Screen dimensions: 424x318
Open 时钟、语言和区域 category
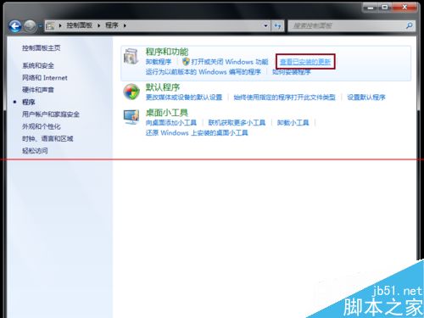pos(47,138)
